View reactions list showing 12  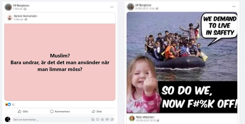pyautogui.click(x=13, y=105)
